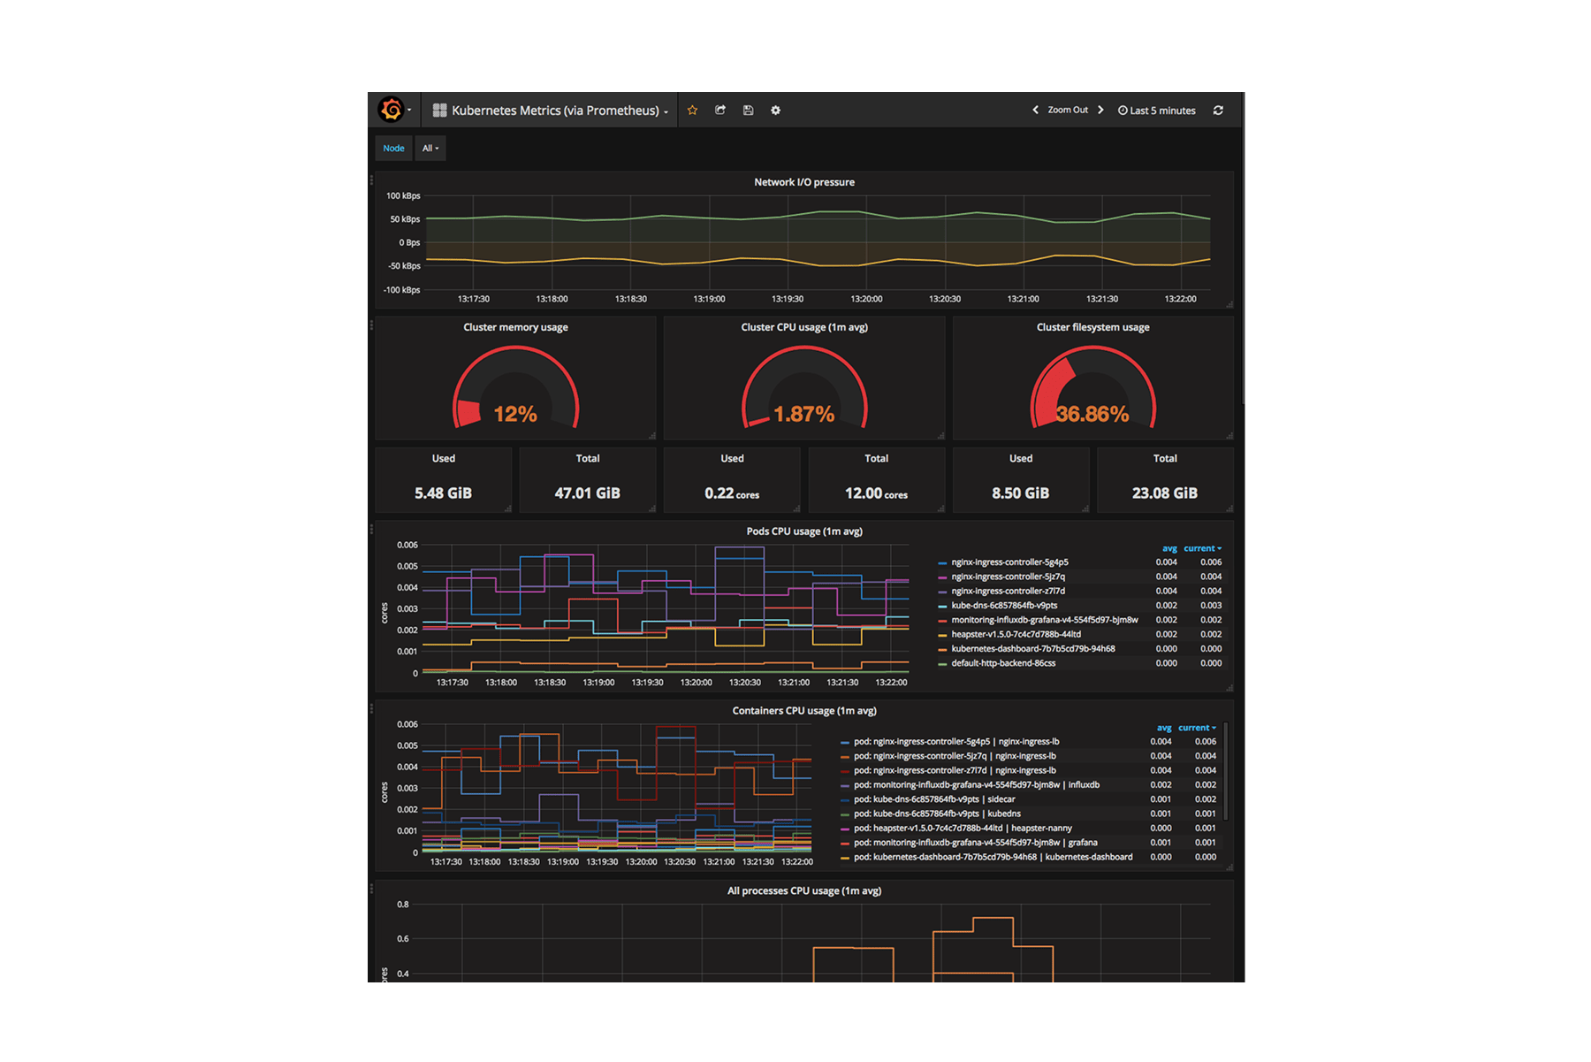The width and height of the screenshot is (1591, 1062).
Task: Click the CPU Used 0.22 cores value
Action: pyautogui.click(x=732, y=493)
